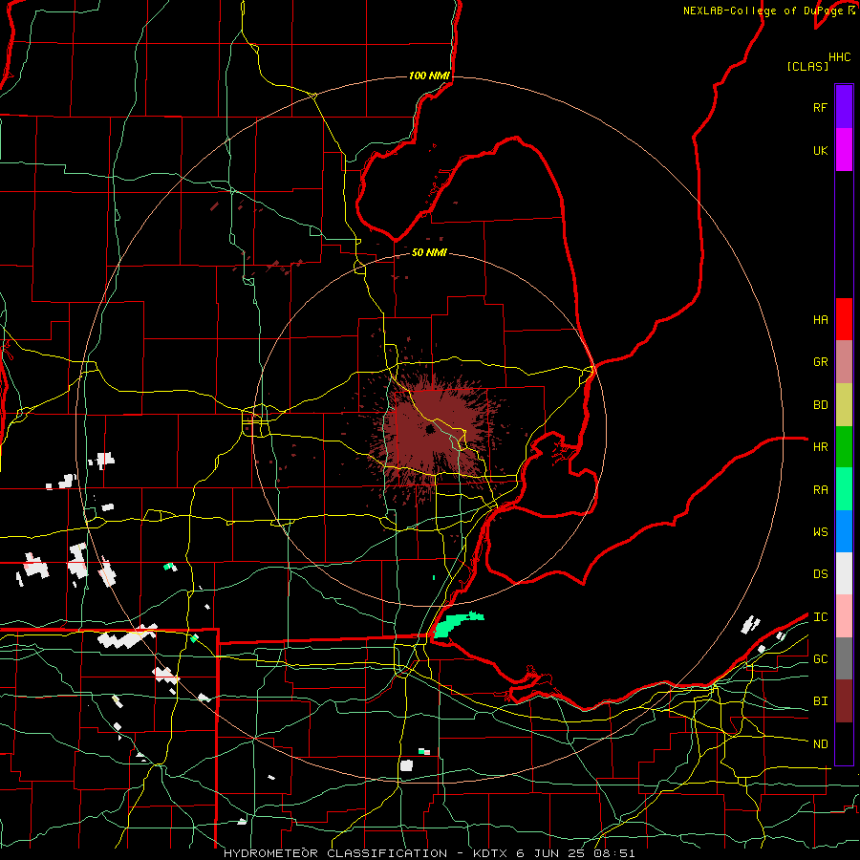Click the BD legend label
This screenshot has height=860, width=860.
click(820, 405)
